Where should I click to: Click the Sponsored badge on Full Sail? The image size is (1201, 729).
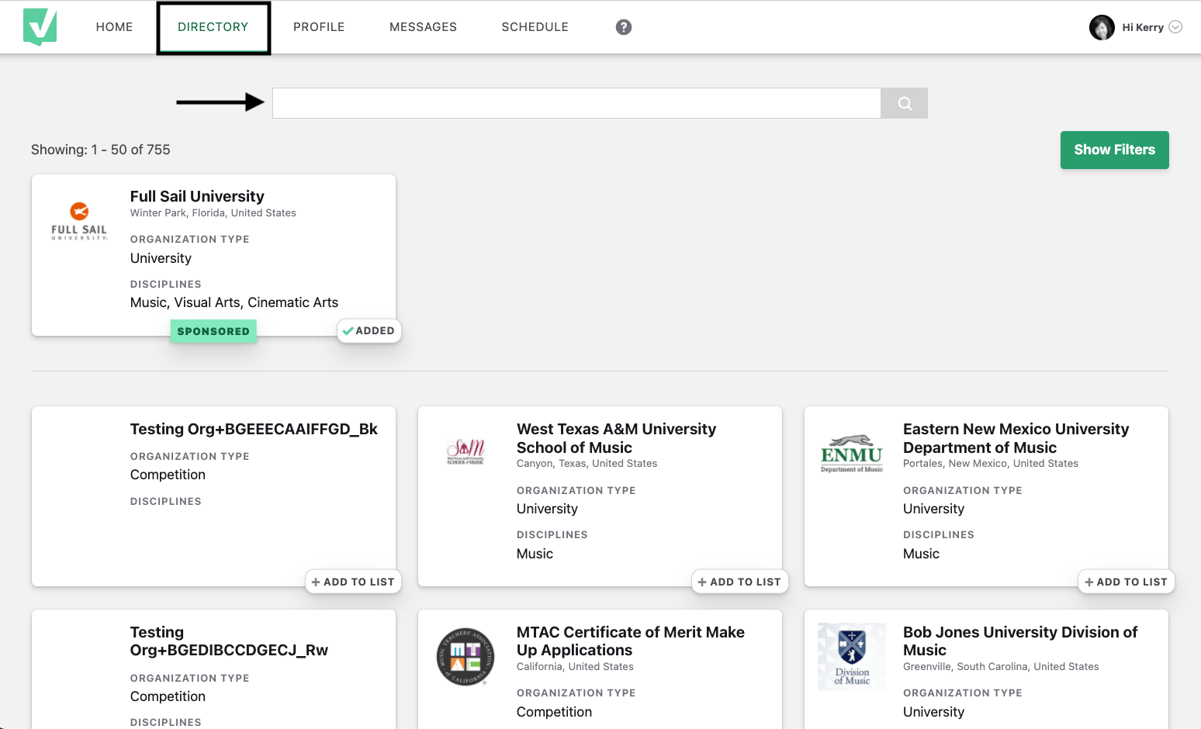(x=213, y=331)
